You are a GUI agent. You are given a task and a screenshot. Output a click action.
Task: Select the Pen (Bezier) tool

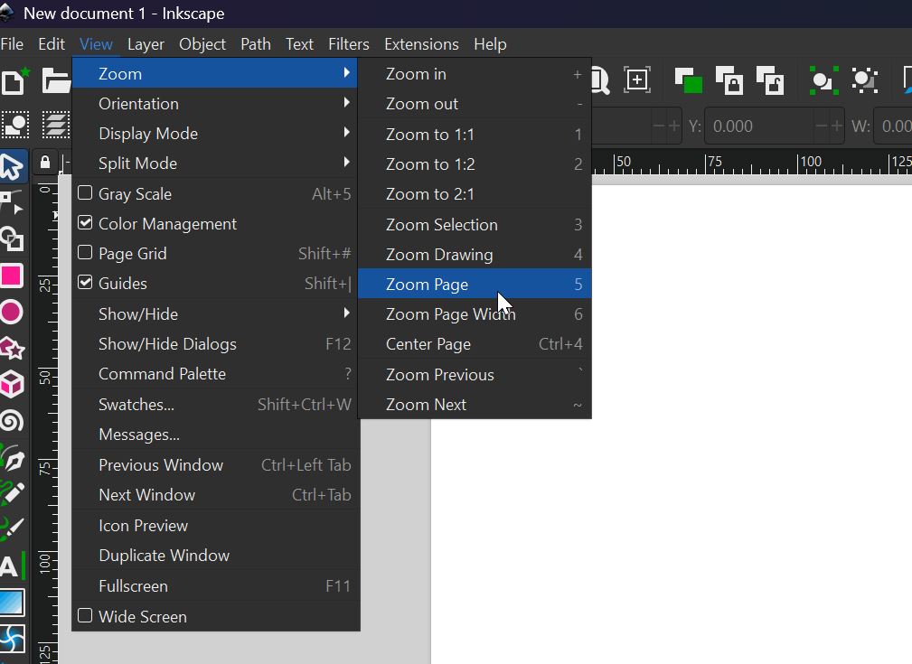(12, 458)
